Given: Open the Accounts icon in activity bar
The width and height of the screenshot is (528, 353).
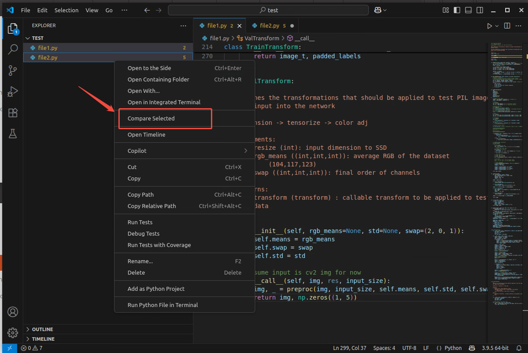Looking at the screenshot, I should pyautogui.click(x=13, y=312).
